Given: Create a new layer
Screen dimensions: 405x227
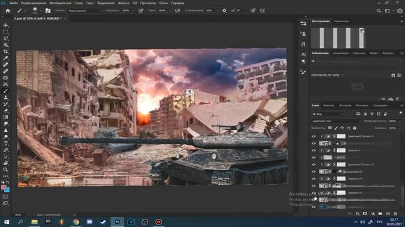Looking at the screenshot, I should pyautogui.click(x=388, y=213).
